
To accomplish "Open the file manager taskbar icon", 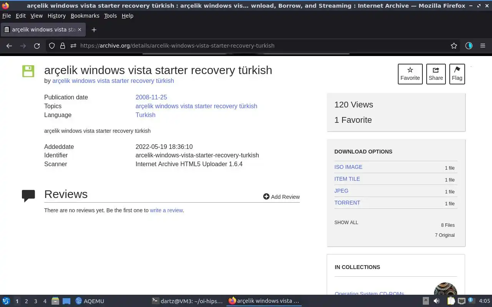I will tap(55, 301).
